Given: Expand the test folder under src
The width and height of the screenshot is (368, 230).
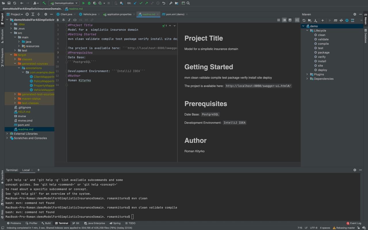Looking at the screenshot, I should coord(15,50).
